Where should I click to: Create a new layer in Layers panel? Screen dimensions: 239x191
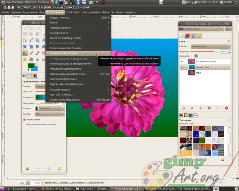pos(183,108)
